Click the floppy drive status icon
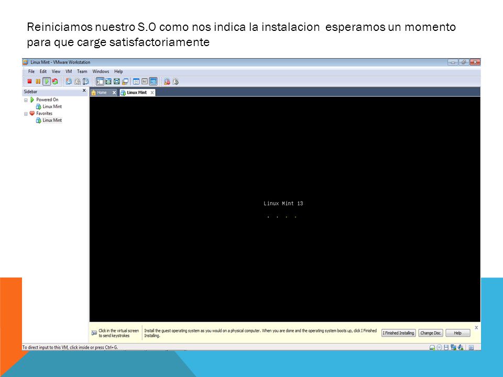The image size is (503, 377). [446, 348]
